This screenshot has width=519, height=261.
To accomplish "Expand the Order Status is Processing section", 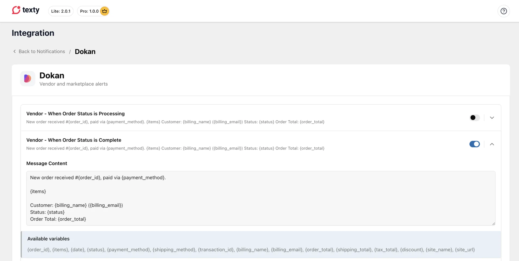I will coord(492,118).
